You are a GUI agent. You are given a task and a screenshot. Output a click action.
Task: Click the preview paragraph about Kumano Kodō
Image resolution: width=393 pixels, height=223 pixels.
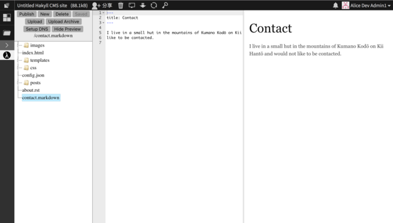coord(316,50)
